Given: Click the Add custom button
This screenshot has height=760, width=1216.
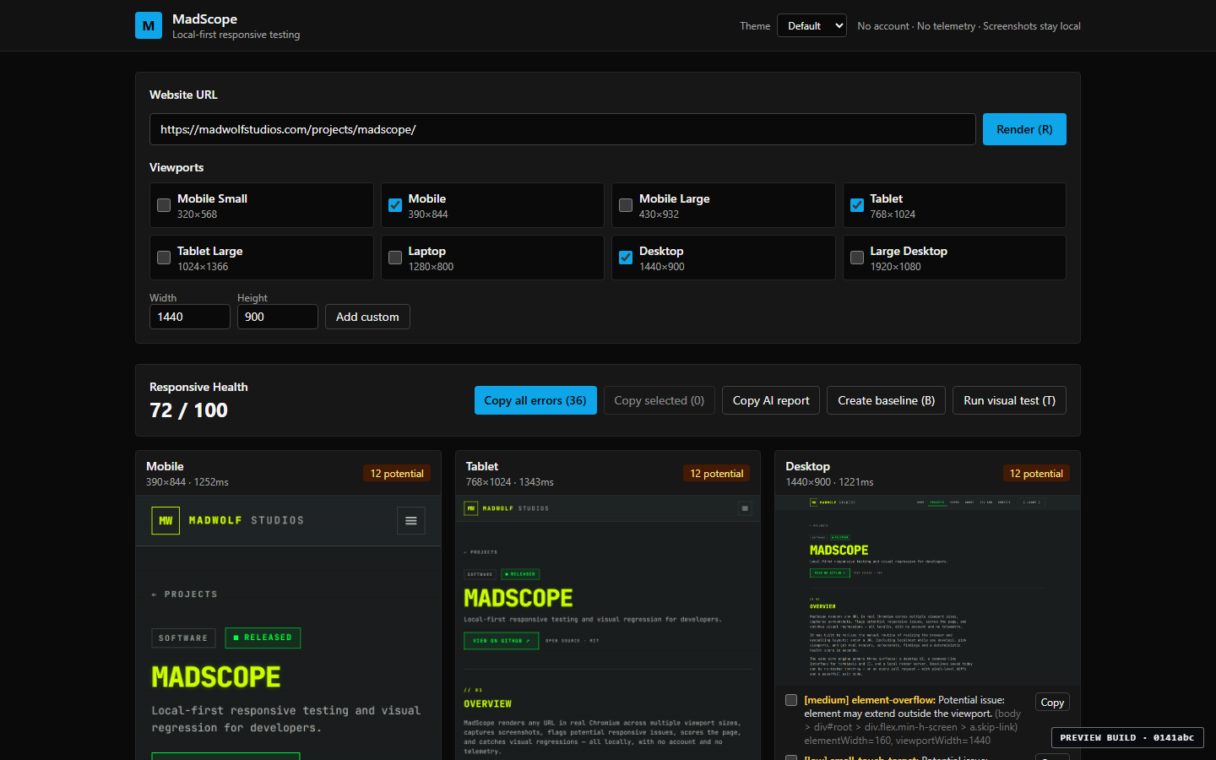Looking at the screenshot, I should (x=367, y=317).
